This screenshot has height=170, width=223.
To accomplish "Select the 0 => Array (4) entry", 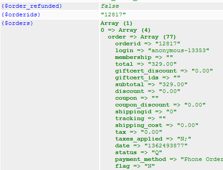I will [x=126, y=30].
